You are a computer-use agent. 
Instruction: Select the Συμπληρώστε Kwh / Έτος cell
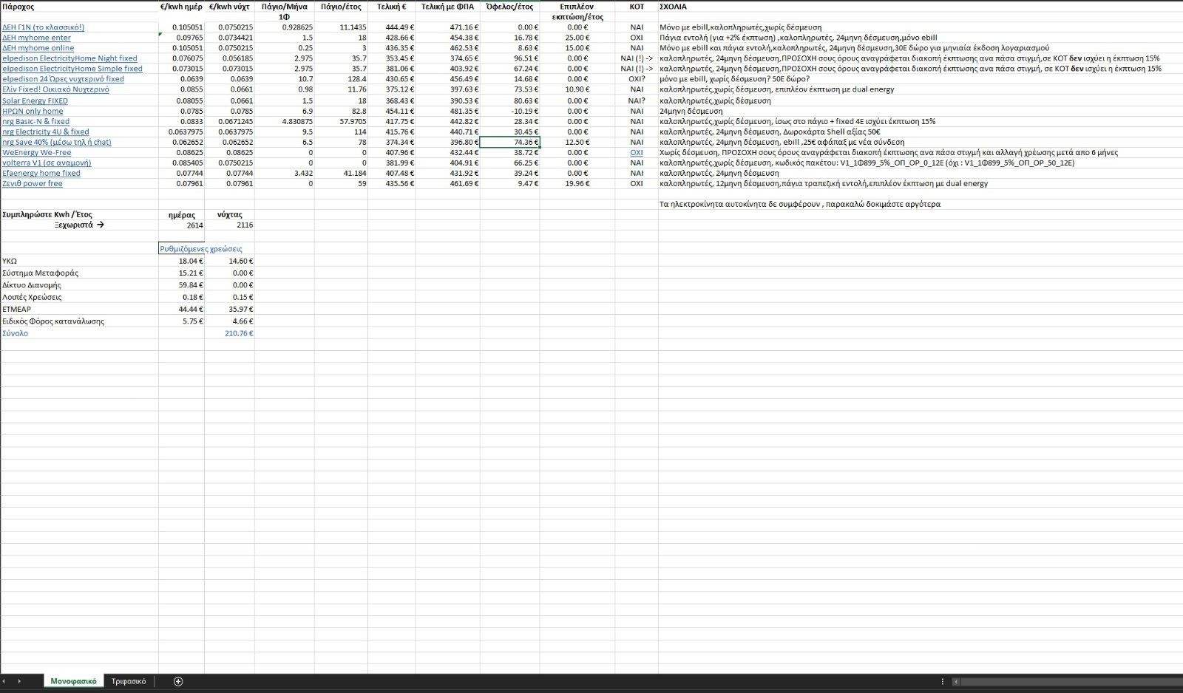[x=79, y=215]
